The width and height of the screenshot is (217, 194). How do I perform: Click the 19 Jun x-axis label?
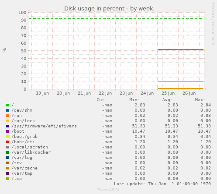click(42, 93)
